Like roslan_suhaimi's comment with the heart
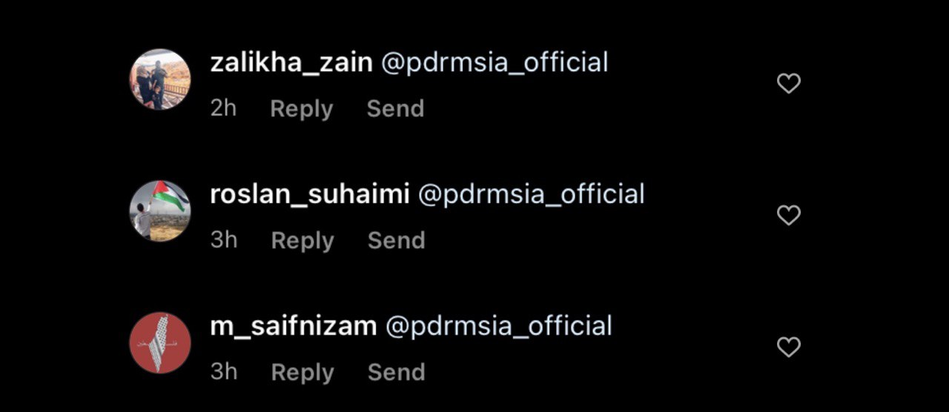 coord(788,216)
